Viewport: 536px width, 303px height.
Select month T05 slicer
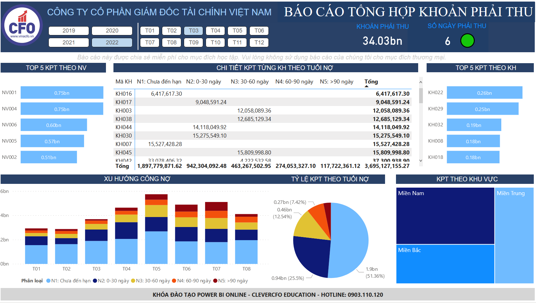click(238, 31)
